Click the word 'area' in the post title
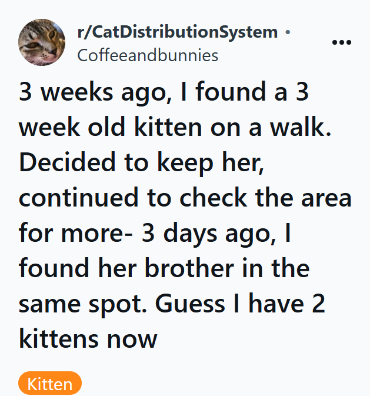This screenshot has height=396, width=370. (x=325, y=198)
